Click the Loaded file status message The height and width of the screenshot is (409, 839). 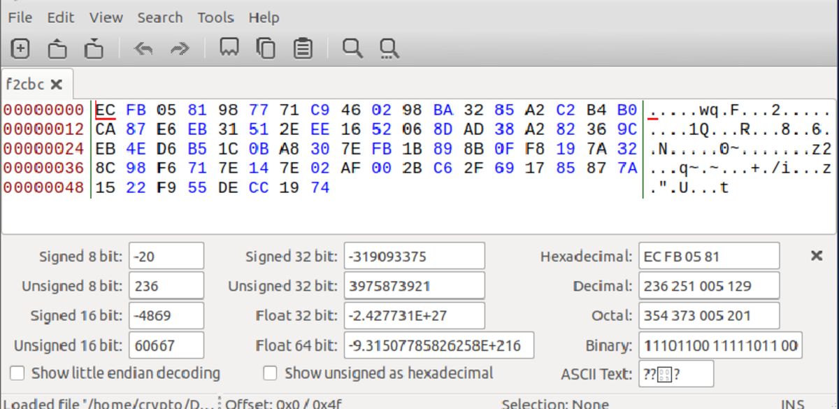108,403
